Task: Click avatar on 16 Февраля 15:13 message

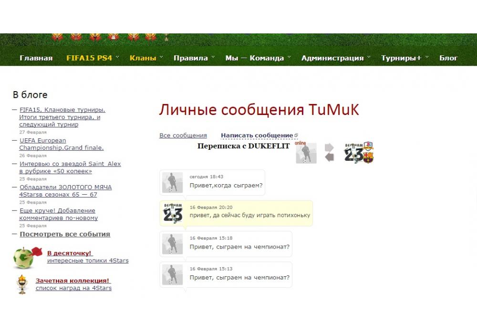Action: (x=172, y=275)
